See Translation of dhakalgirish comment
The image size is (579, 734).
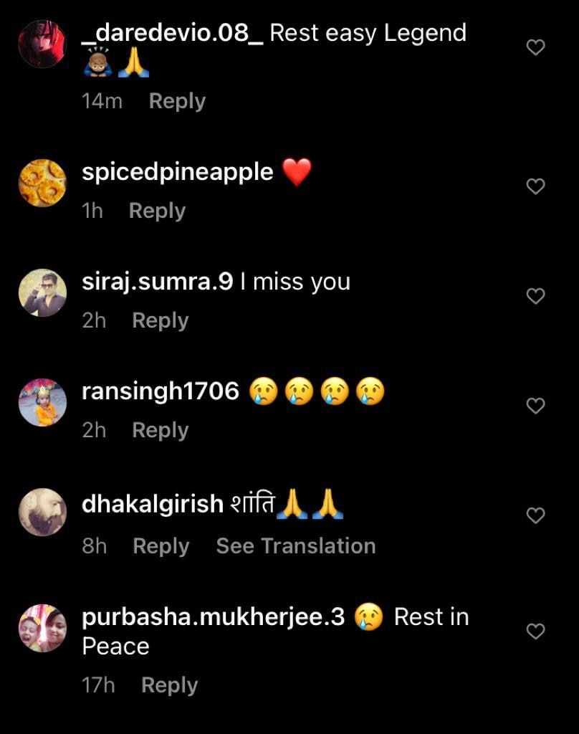click(296, 545)
